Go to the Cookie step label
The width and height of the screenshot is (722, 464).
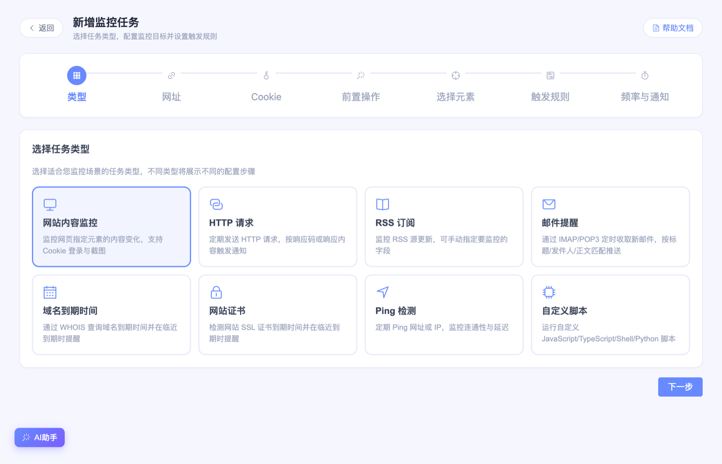tap(266, 96)
